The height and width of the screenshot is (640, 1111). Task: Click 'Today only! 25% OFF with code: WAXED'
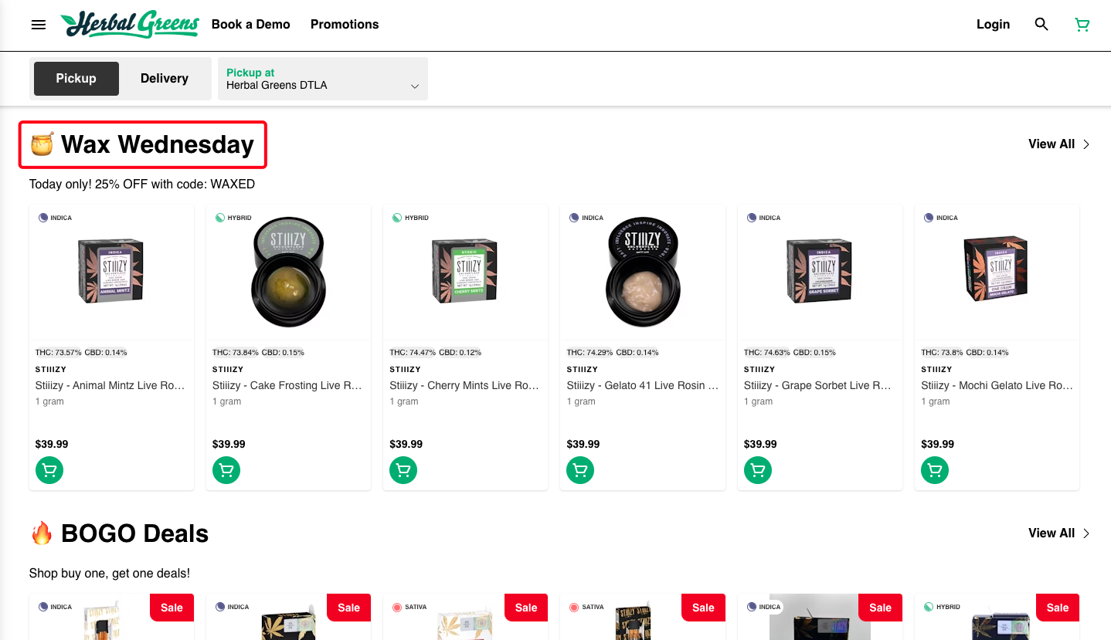[x=142, y=185]
